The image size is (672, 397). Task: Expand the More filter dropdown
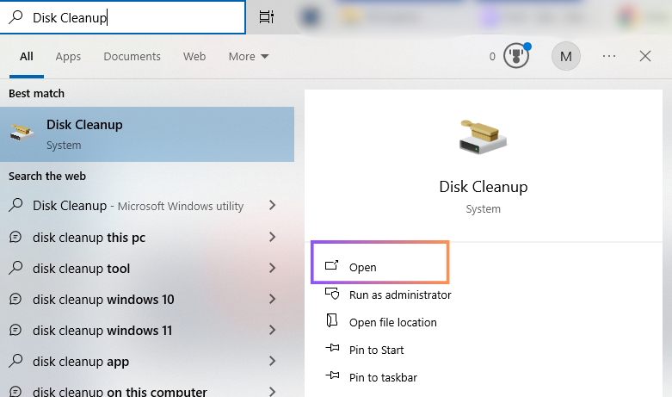tap(249, 57)
